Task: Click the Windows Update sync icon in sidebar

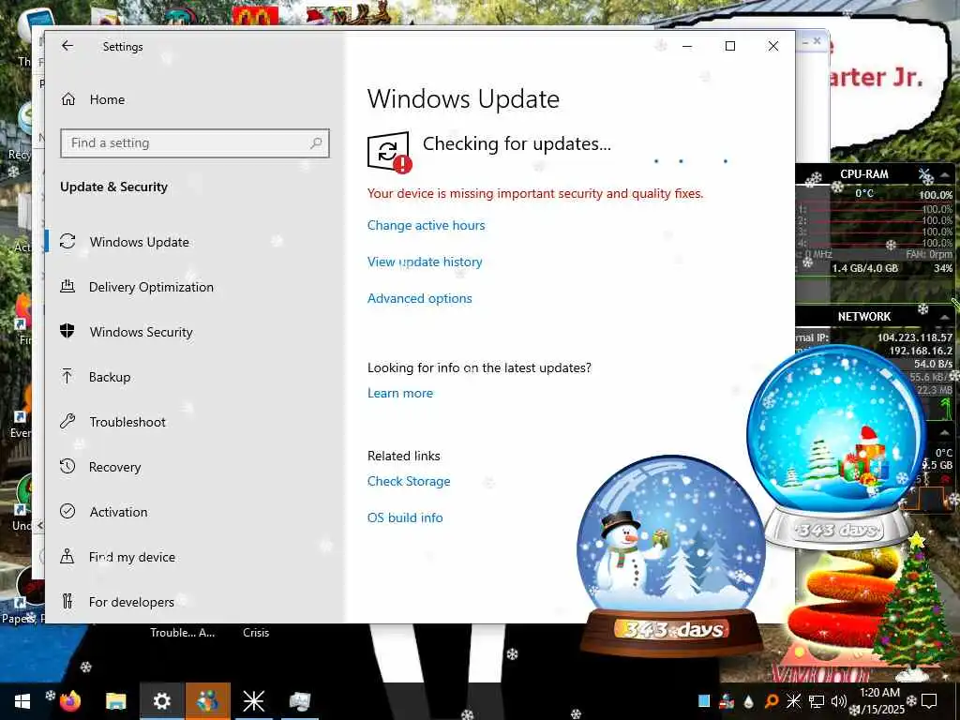Action: 67,241
